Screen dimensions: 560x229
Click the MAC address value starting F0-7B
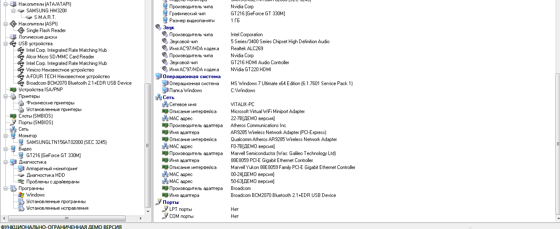253,146
